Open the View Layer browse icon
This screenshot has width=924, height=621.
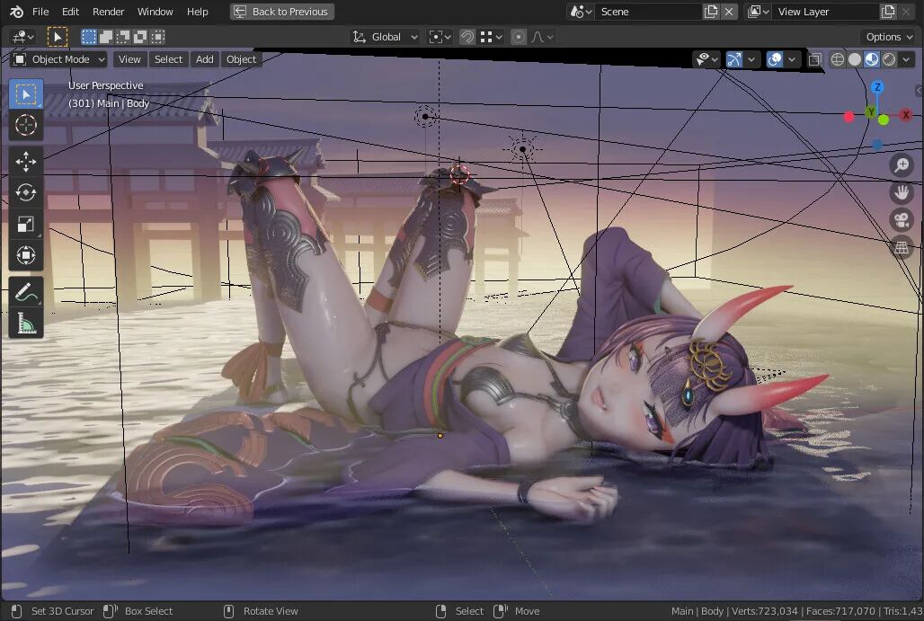click(758, 12)
